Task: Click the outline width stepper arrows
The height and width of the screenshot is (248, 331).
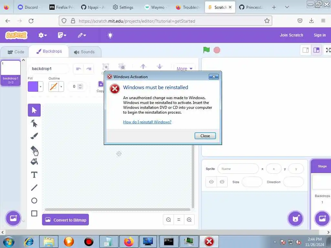Action: [x=80, y=87]
